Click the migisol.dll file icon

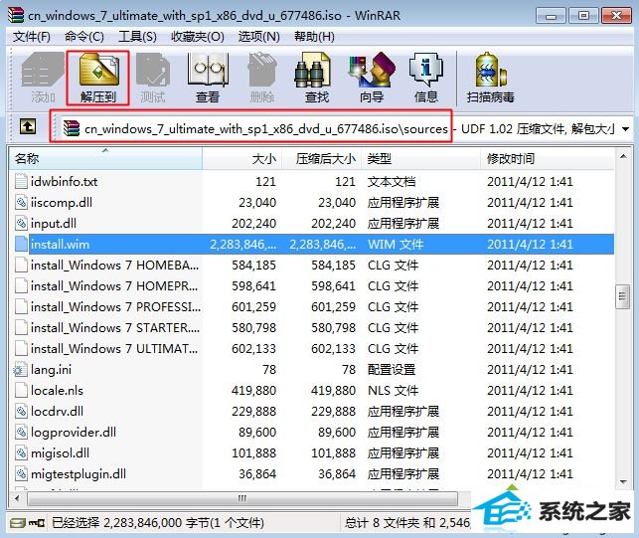point(21,452)
